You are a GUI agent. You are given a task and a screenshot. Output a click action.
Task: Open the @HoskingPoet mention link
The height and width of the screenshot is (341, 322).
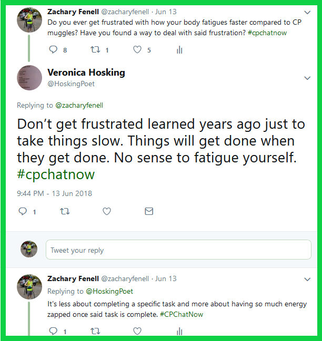click(x=109, y=291)
